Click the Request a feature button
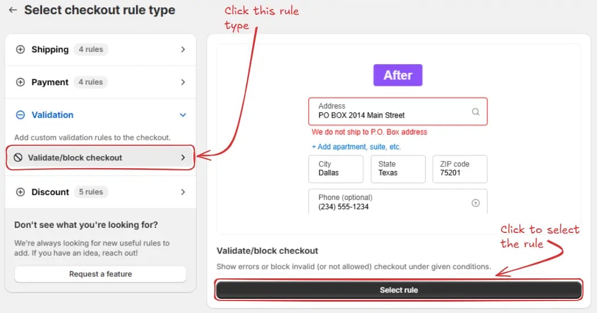597x313 pixels. (x=101, y=274)
